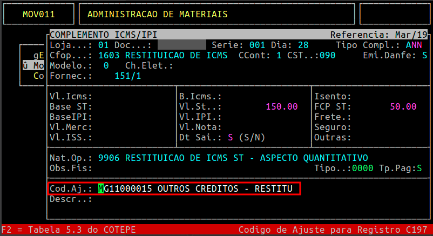
Task: Click the Emi.Danfe S value
Action: coord(425,55)
